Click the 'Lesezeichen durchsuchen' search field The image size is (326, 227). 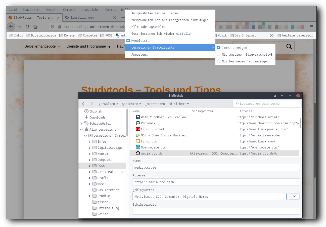266,103
